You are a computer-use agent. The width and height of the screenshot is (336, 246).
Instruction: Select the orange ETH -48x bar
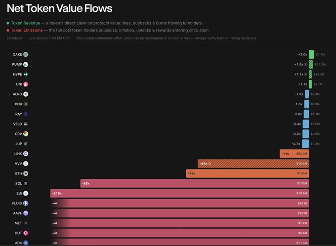click(x=247, y=173)
